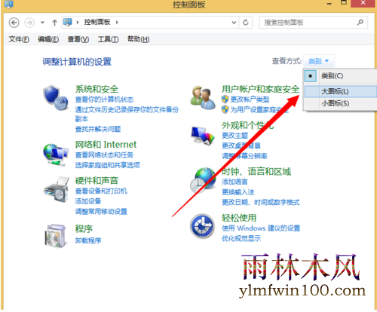Open 轻松使用 category

click(x=239, y=218)
